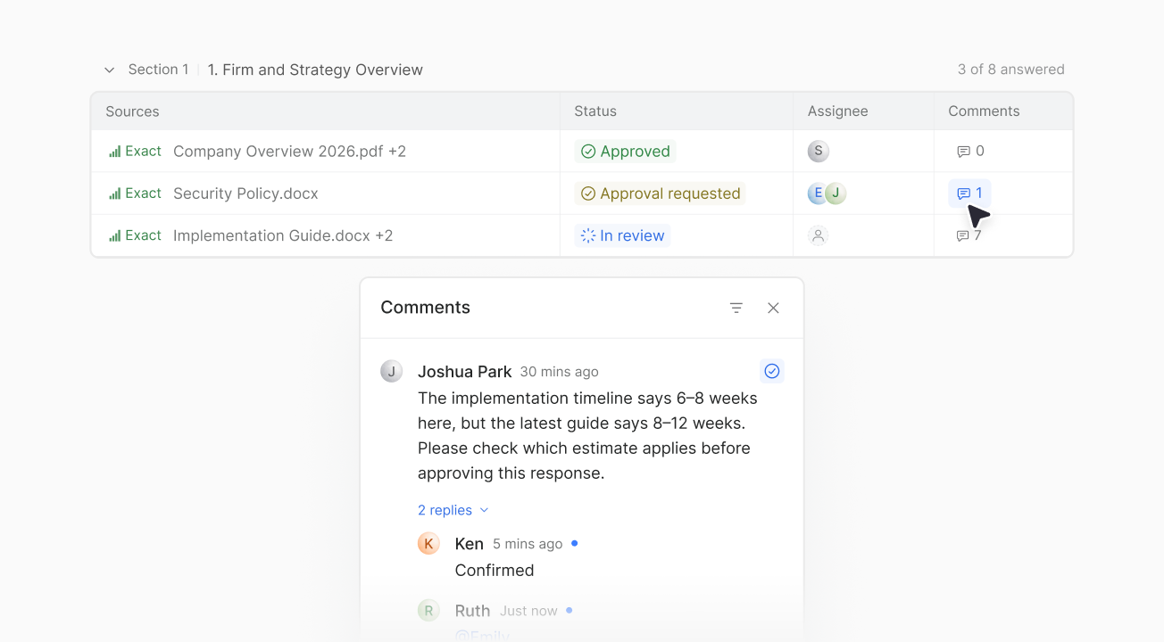Open the 7 comments on Implementation Guide
Screen dimensions: 1164x642
(x=969, y=235)
